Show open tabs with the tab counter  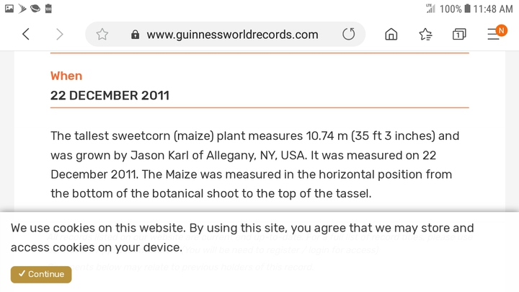[459, 34]
